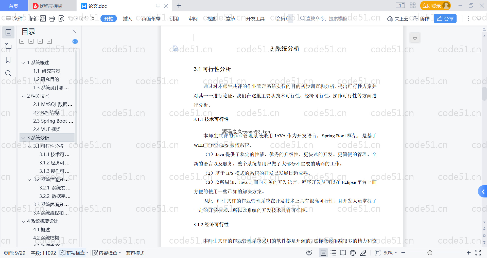The width and height of the screenshot is (487, 258).
Task: Click the fit page width icon
Action: 378,253
